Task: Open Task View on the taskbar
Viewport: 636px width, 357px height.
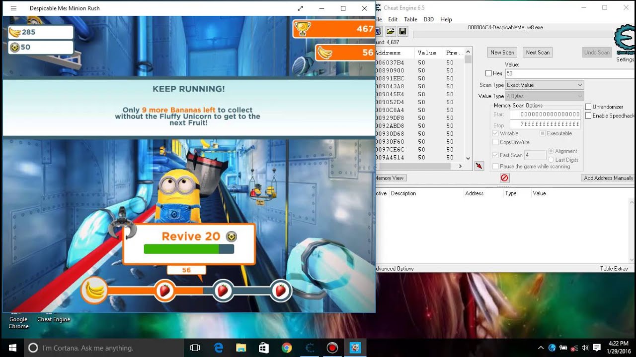Action: pyautogui.click(x=195, y=348)
